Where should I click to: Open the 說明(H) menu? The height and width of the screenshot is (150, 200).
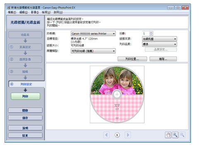point(58,12)
